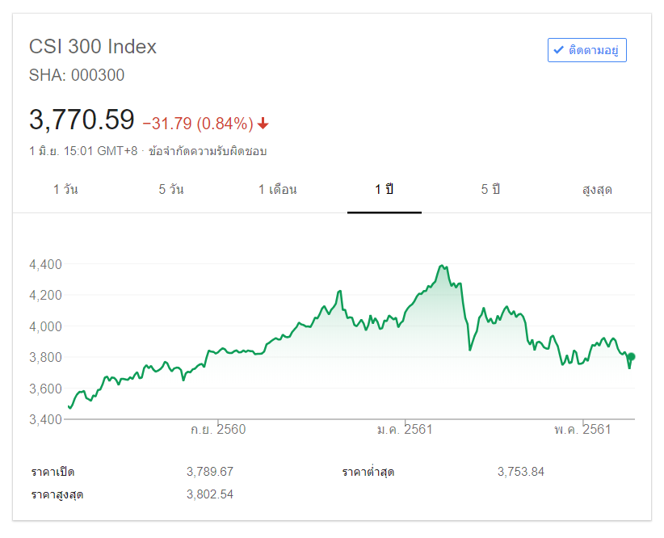Click the green endpoint dot on the chart

[x=632, y=356]
